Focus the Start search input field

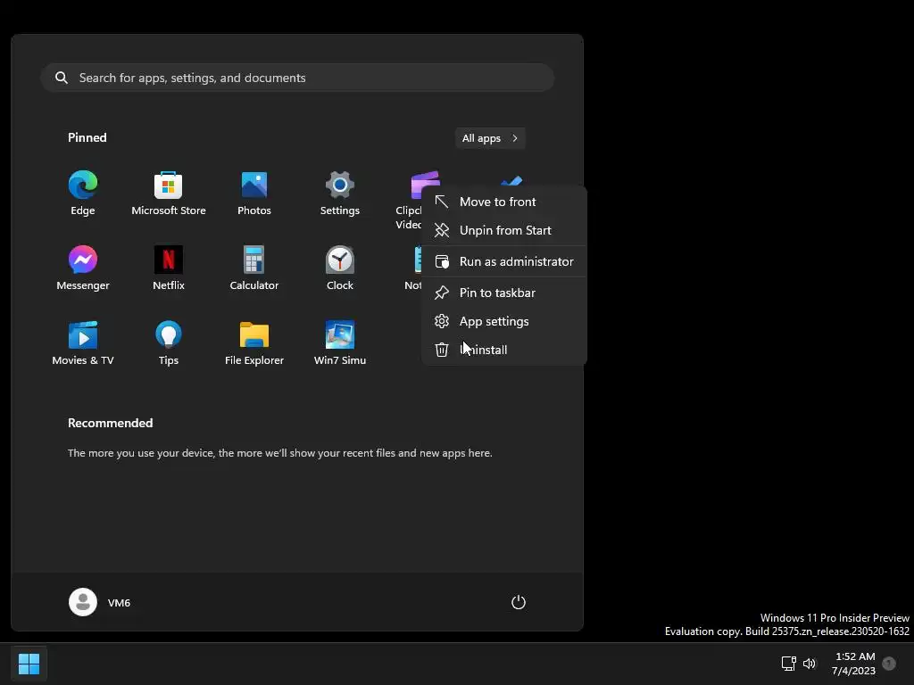pyautogui.click(x=297, y=78)
